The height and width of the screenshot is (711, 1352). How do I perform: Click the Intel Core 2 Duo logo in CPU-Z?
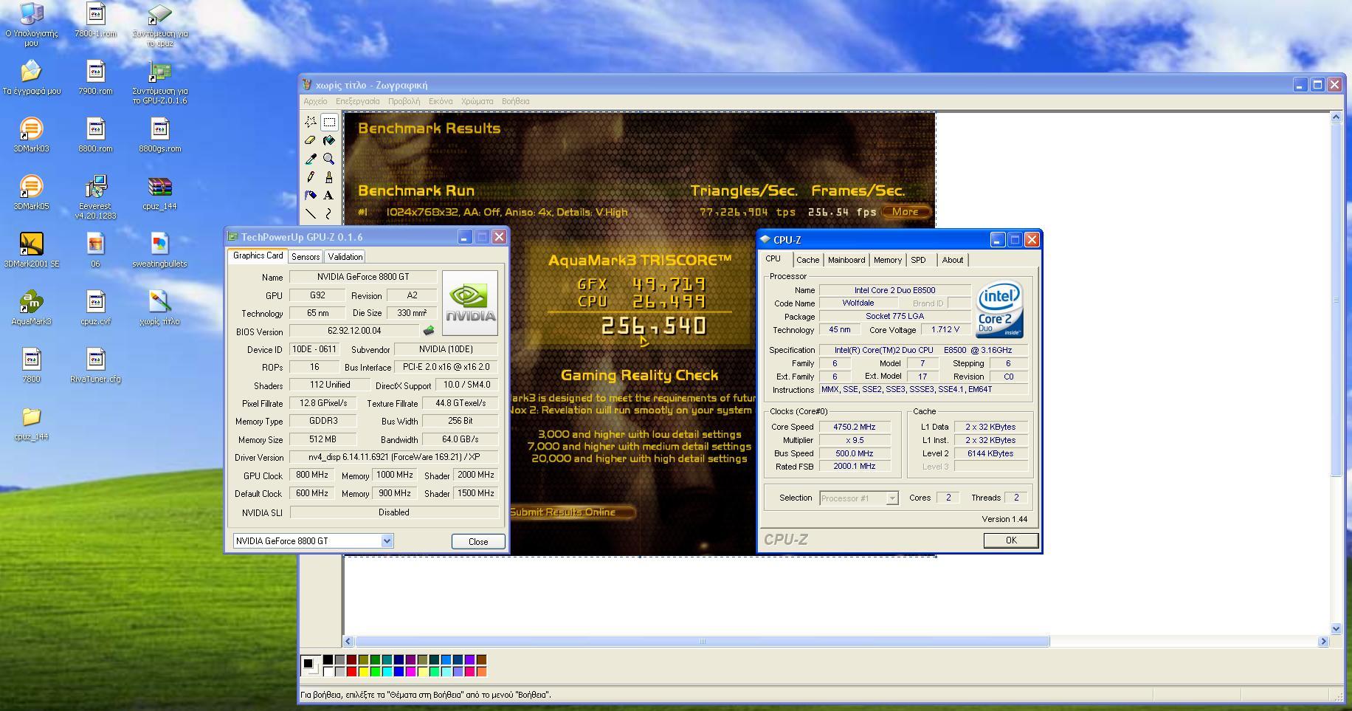pos(999,309)
